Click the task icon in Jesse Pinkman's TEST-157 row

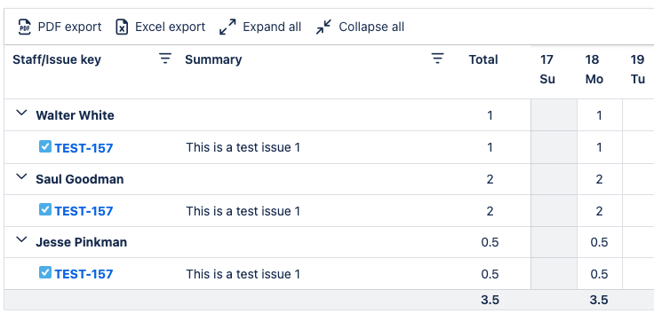(45, 272)
